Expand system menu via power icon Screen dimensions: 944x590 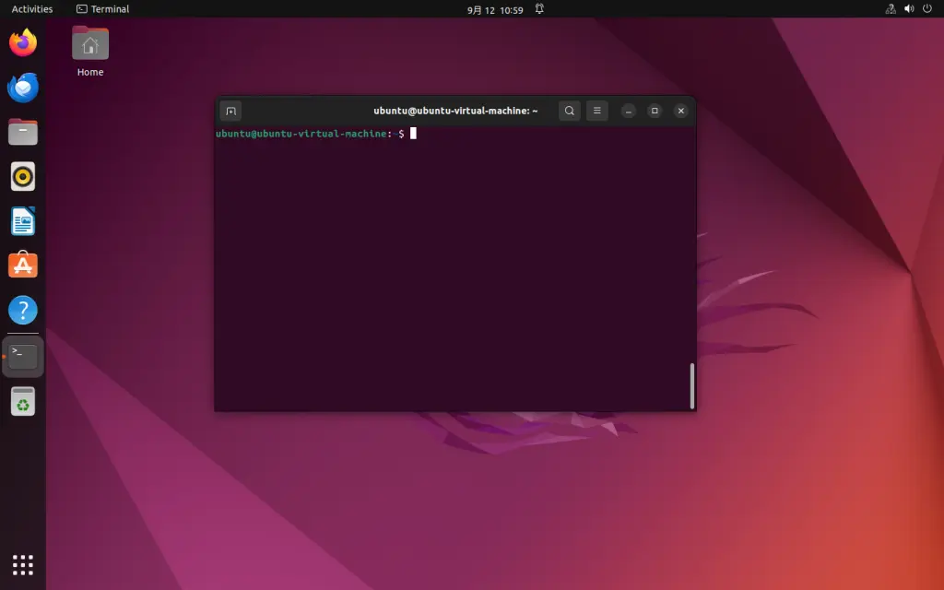pyautogui.click(x=927, y=9)
